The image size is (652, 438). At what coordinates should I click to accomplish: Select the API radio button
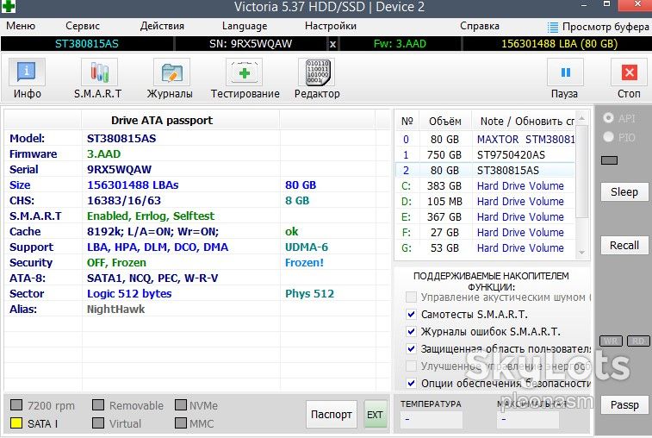click(x=608, y=118)
